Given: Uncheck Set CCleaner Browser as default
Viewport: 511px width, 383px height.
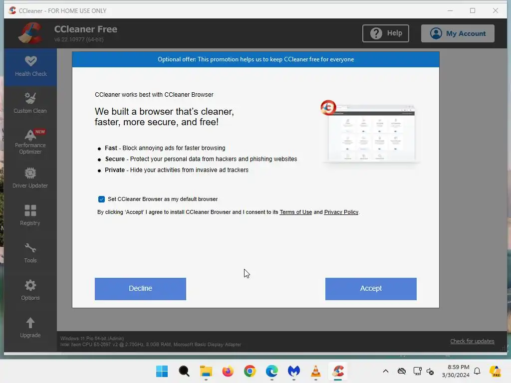Looking at the screenshot, I should click(101, 199).
